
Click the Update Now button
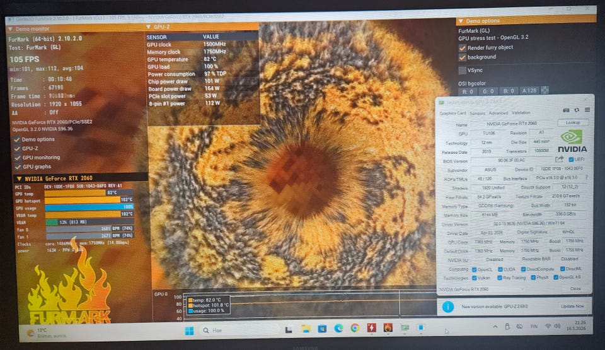(572, 306)
